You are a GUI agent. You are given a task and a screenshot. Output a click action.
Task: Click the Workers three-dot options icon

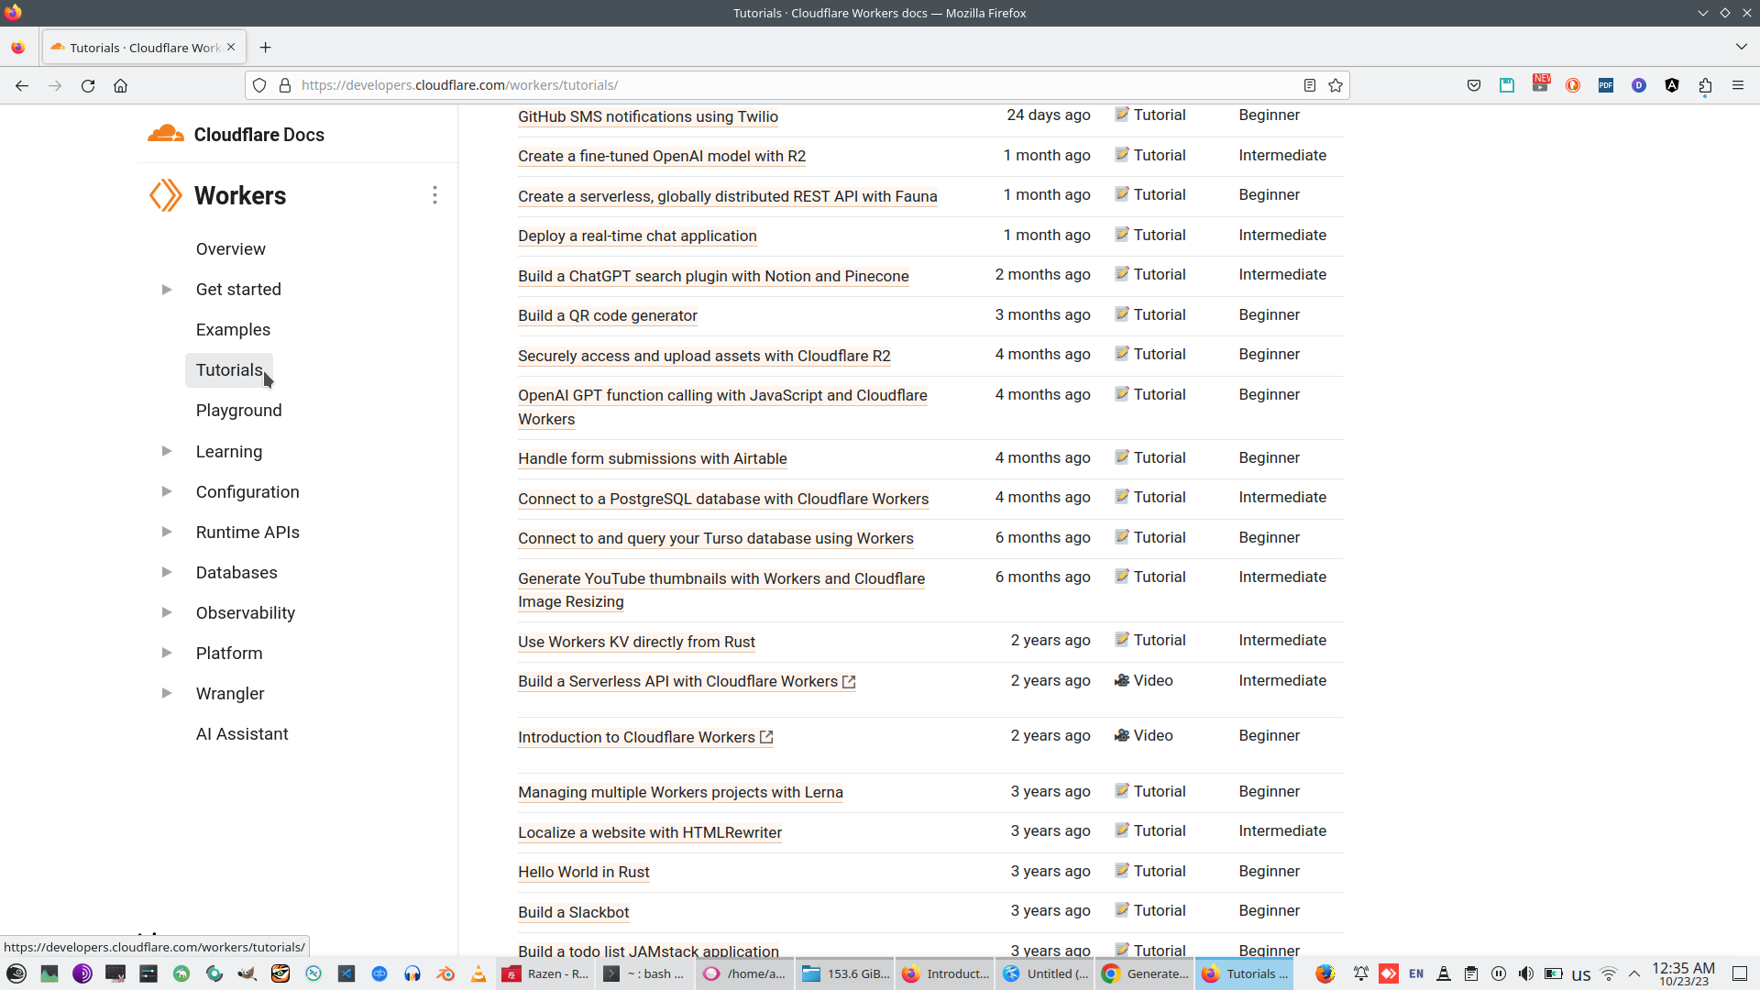point(434,195)
